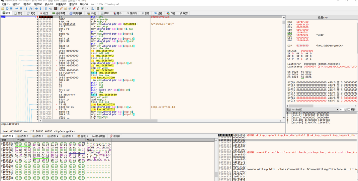Open the 文件(F) menu

6,4
